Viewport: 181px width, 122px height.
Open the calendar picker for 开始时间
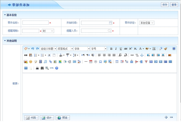(x=110, y=23)
